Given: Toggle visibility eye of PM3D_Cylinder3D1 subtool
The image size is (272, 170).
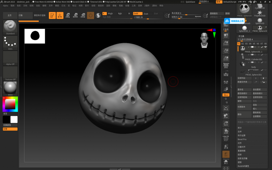Looking at the screenshot, I should pos(265,55).
